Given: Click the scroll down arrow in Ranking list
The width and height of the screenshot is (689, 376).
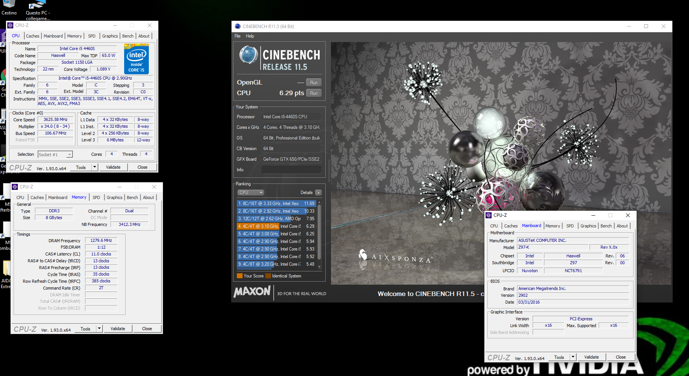Looking at the screenshot, I should click(x=319, y=267).
